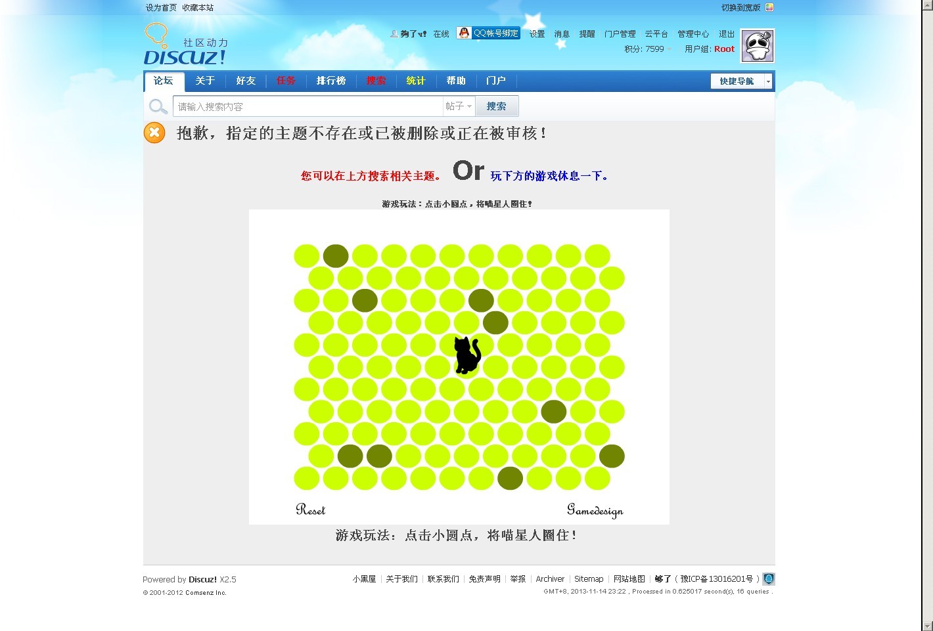Click 切换到宽版 link
933x631 pixels.
pos(740,8)
